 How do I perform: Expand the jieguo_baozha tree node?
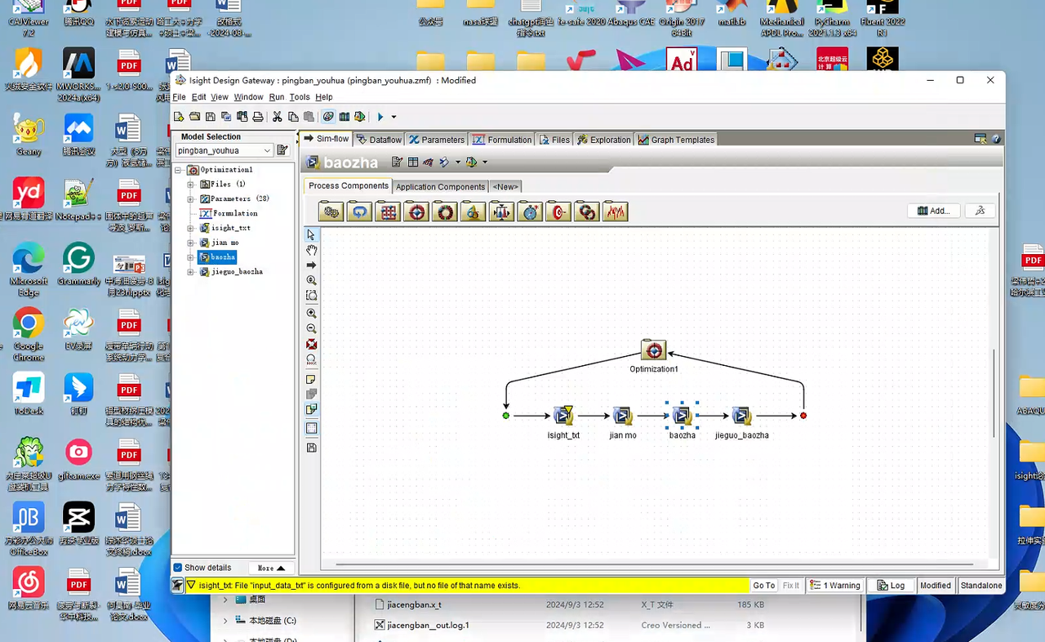click(x=190, y=272)
